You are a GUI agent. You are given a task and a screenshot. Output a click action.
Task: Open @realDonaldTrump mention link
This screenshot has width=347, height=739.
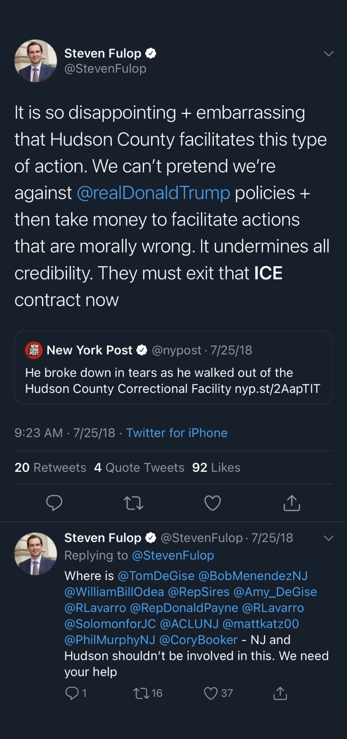153,193
